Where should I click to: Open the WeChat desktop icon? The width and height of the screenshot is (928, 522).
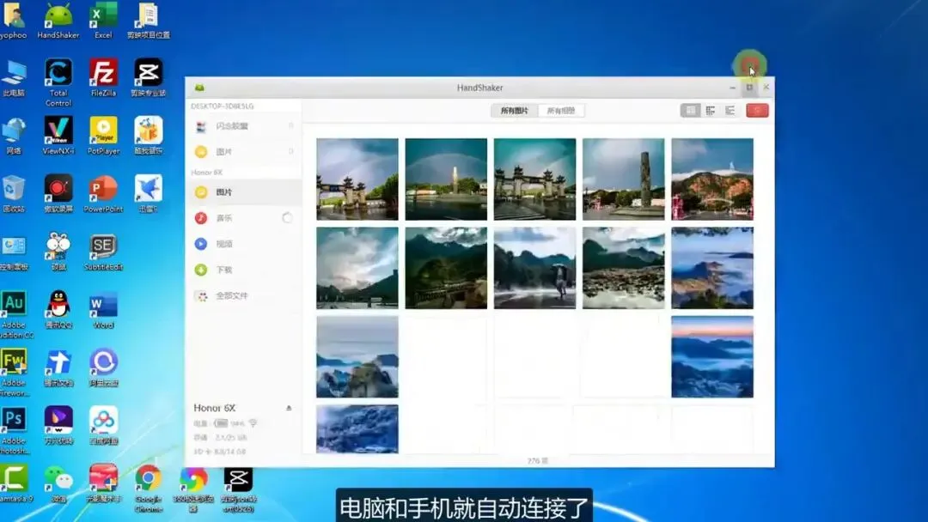click(58, 483)
